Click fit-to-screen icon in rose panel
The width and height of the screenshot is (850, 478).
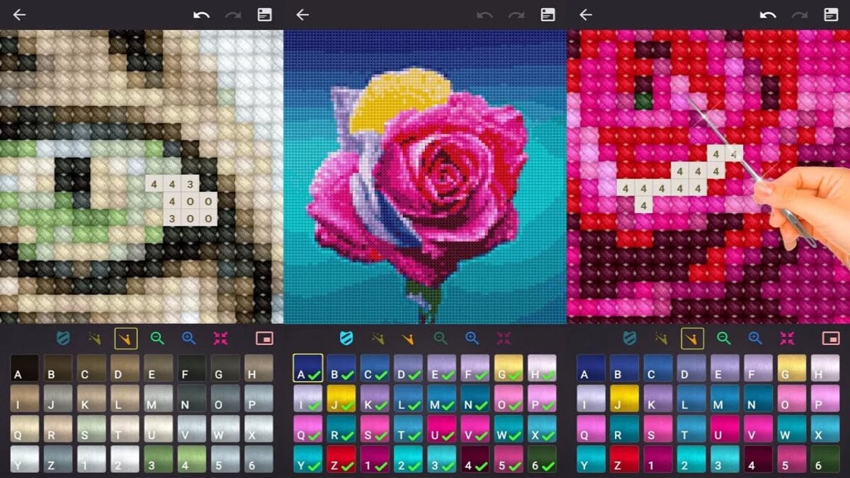pos(504,338)
